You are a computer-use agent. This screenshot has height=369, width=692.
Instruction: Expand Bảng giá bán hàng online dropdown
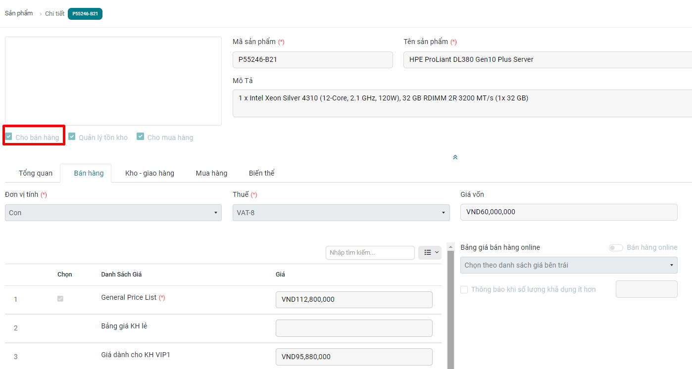coord(568,265)
